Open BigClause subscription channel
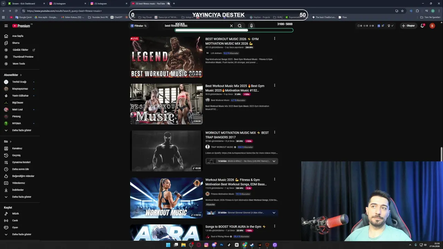This screenshot has height=249, width=443. click(x=18, y=103)
